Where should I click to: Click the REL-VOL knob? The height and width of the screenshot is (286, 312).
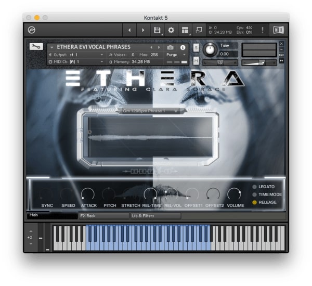[171, 194]
